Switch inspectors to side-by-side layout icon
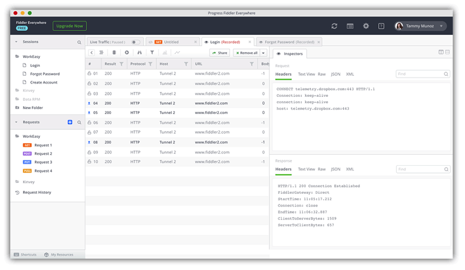Viewport: 465px width, 270px height. point(441,52)
